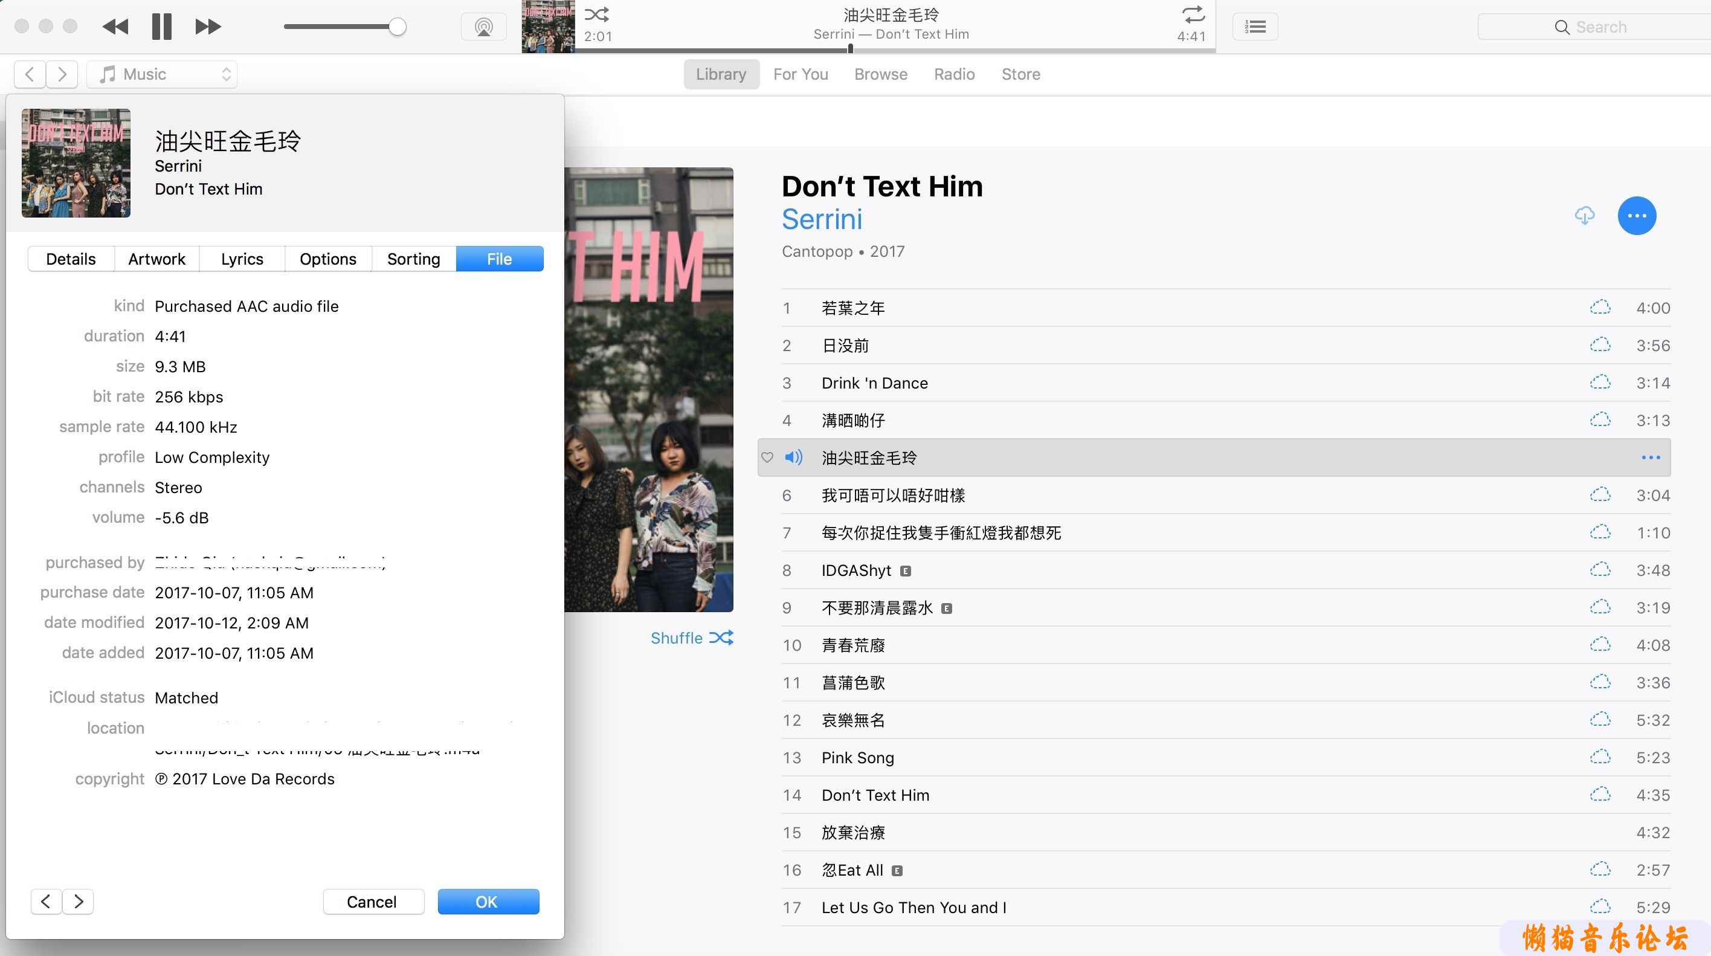The image size is (1711, 956).
Task: Switch to the For You tab
Action: click(x=801, y=74)
